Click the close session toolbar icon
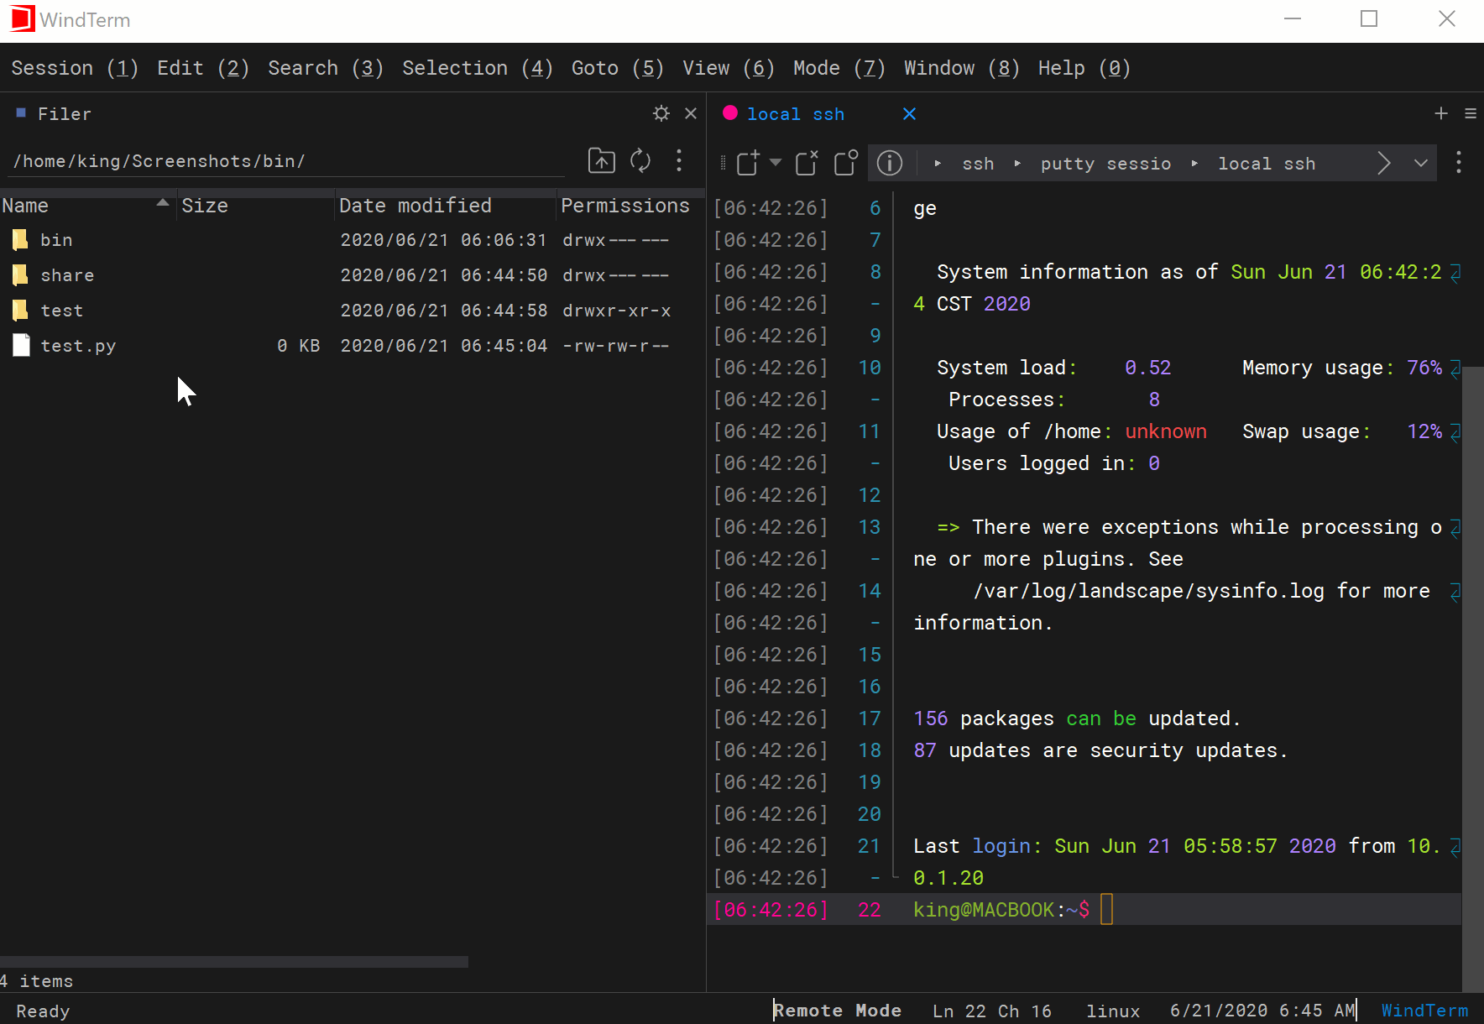This screenshot has width=1484, height=1024. click(807, 163)
